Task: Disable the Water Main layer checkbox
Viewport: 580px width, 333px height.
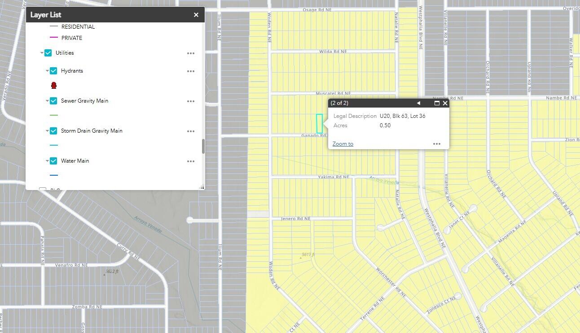Action: coord(53,161)
